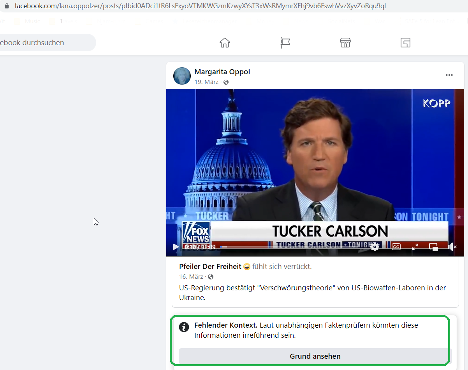Play the Tucker Carlson video

(x=176, y=246)
